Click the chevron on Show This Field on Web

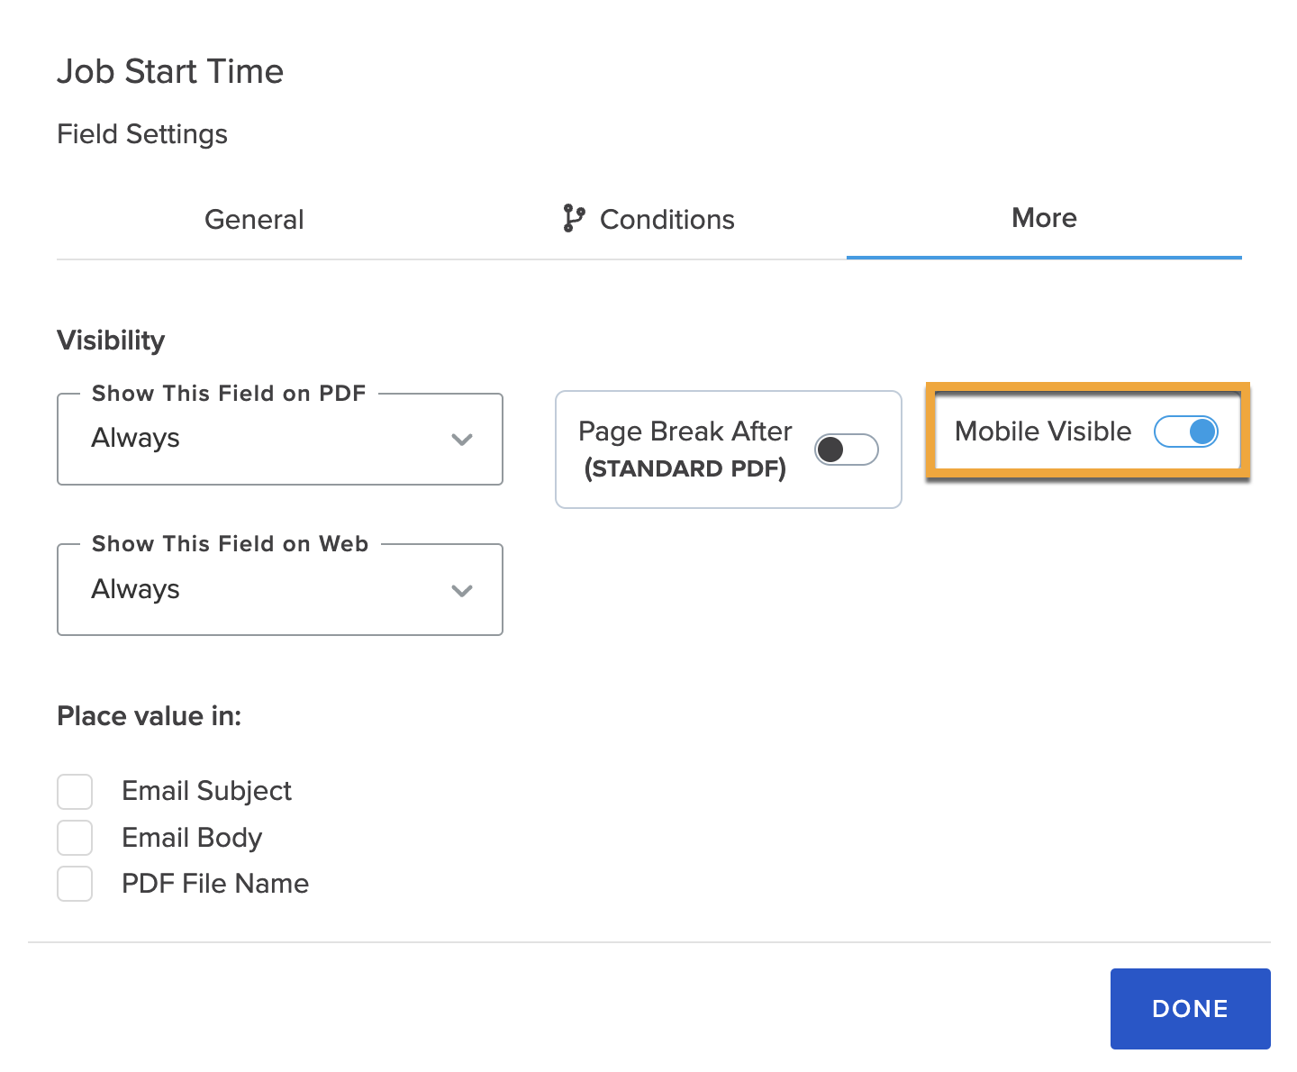point(462,591)
